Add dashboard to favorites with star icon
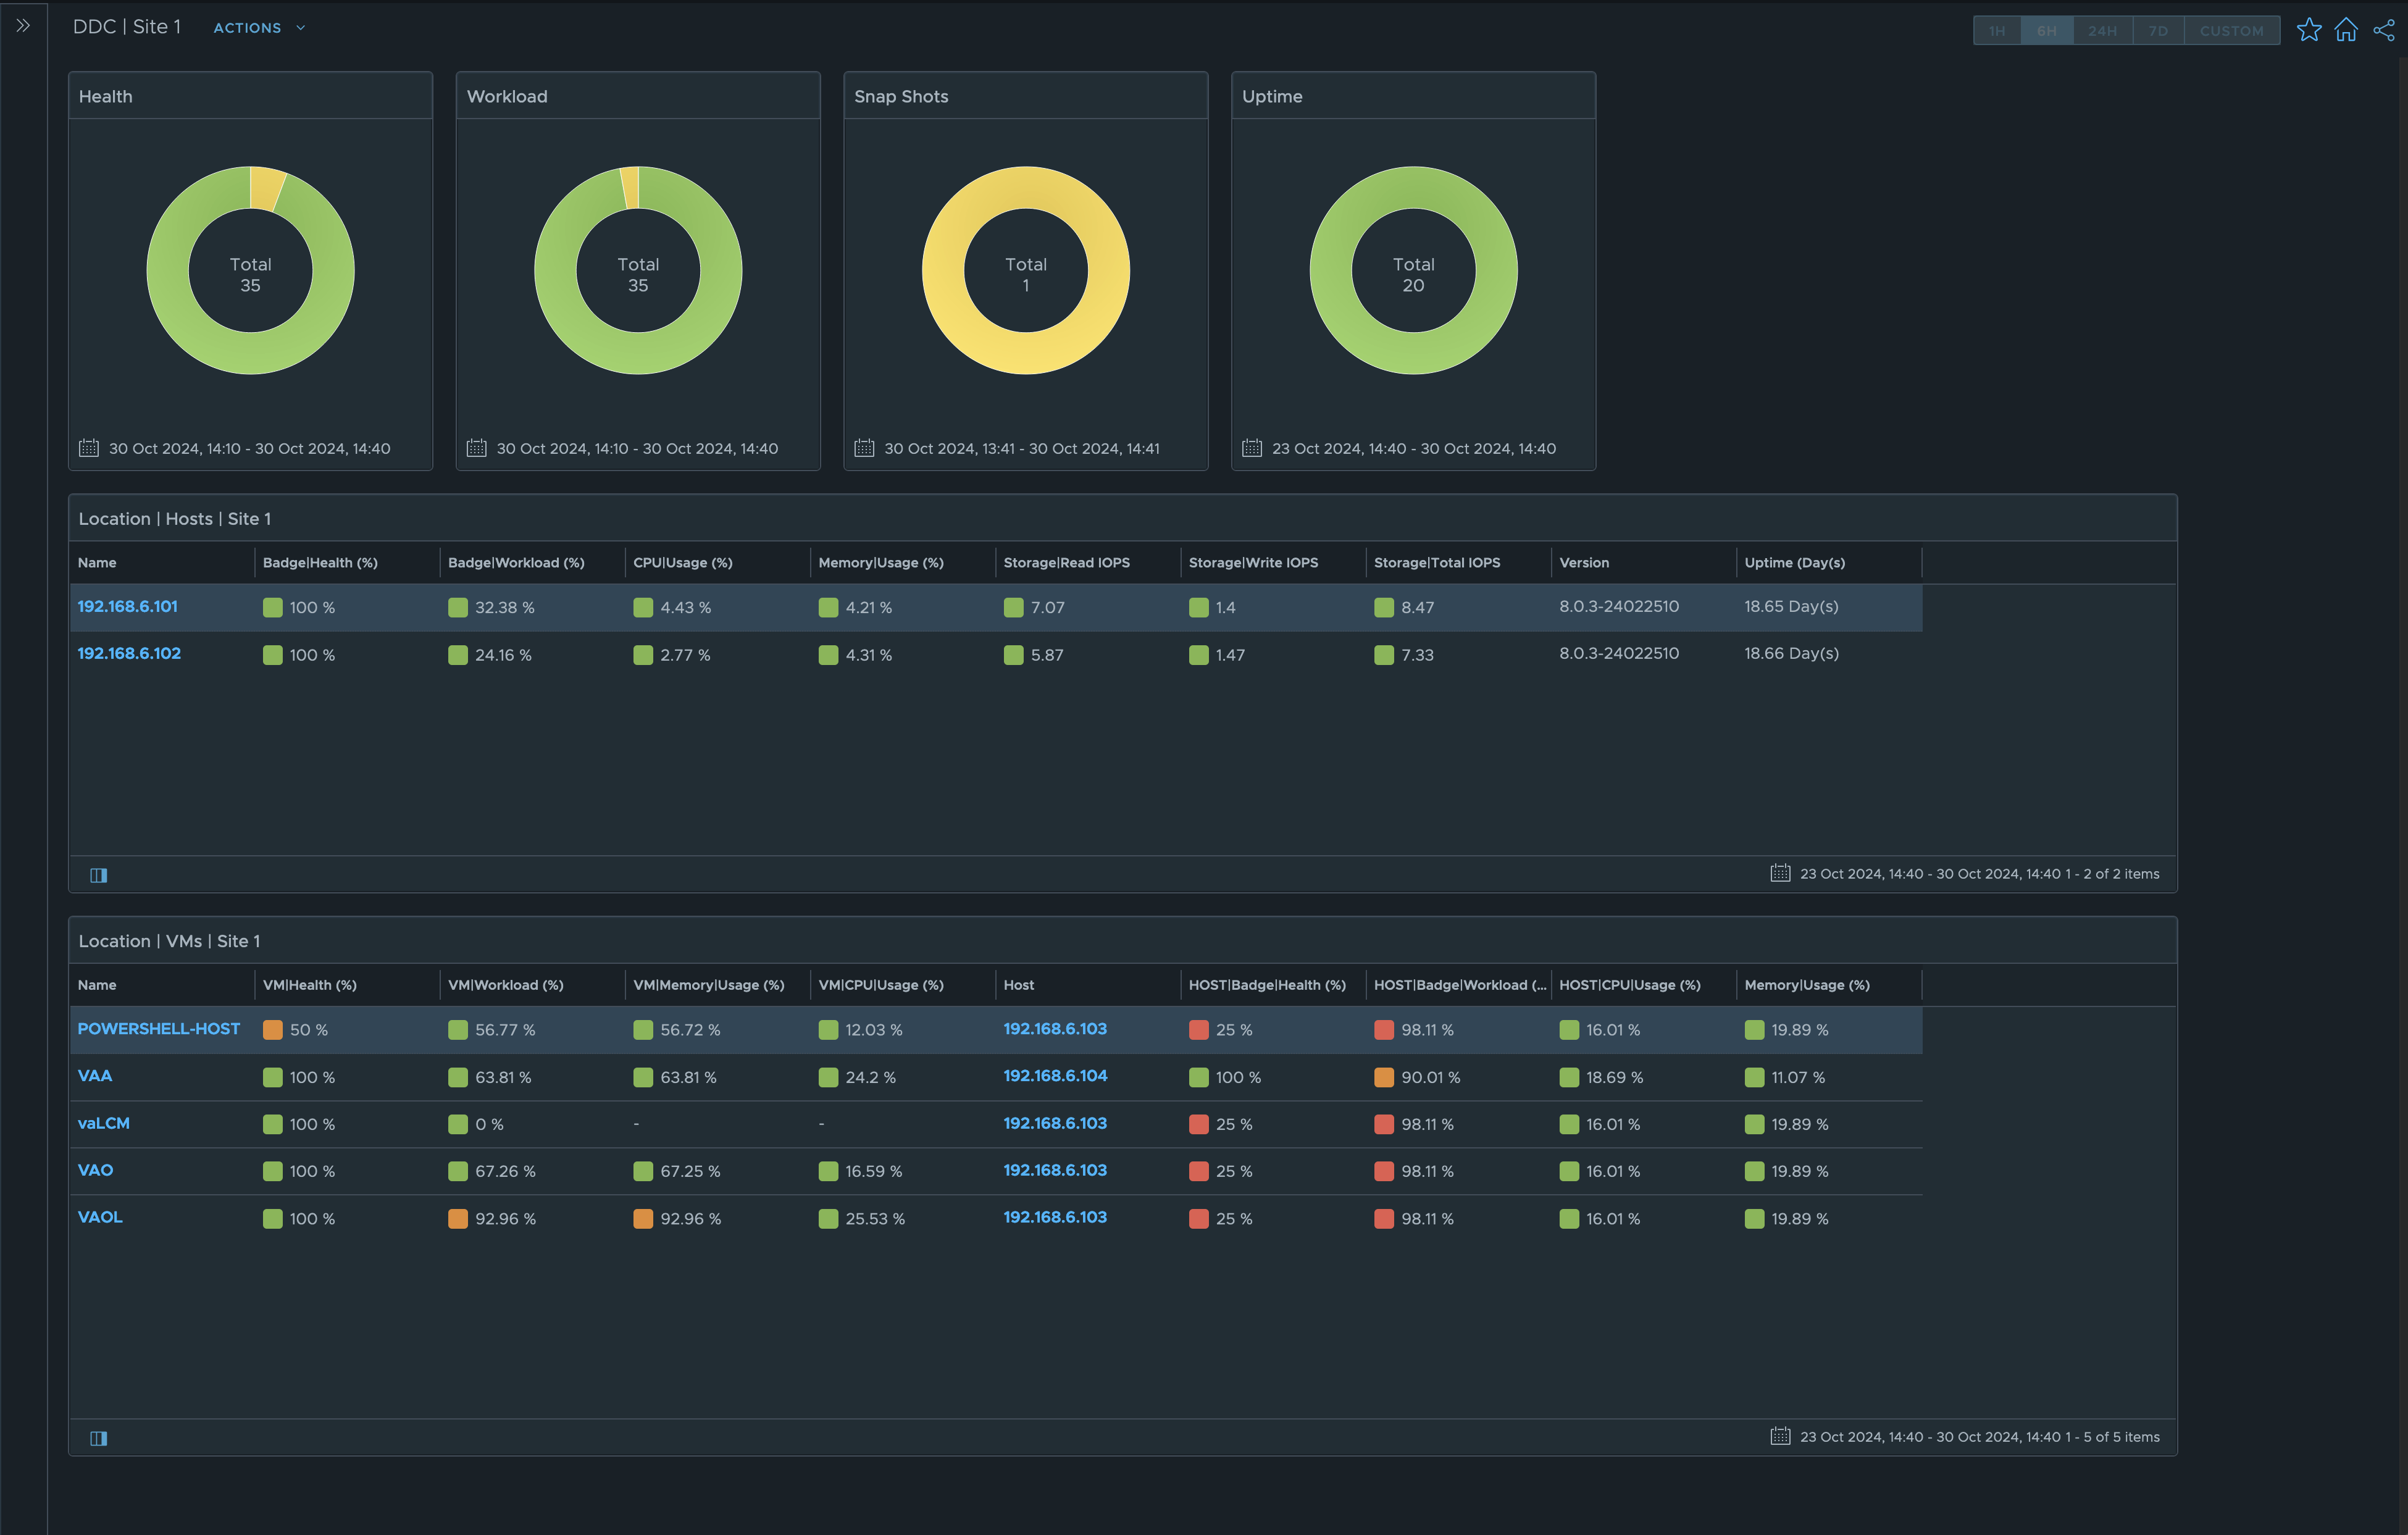Screen dimensions: 2408x1535 (x=2308, y=30)
